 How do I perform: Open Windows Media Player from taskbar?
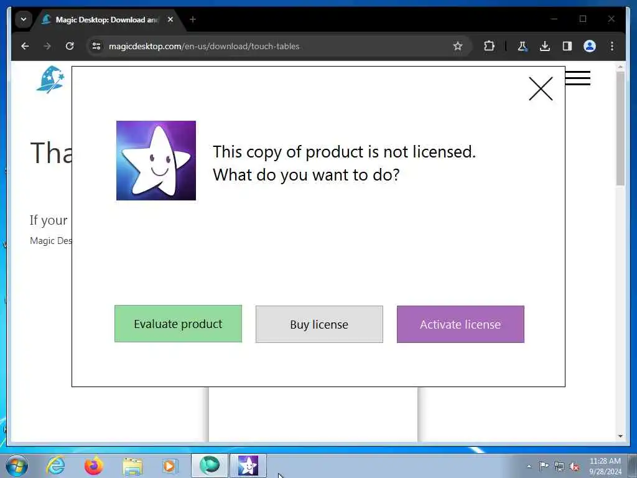tap(170, 466)
